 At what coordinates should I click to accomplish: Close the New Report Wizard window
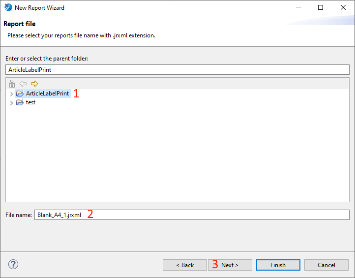coord(343,7)
